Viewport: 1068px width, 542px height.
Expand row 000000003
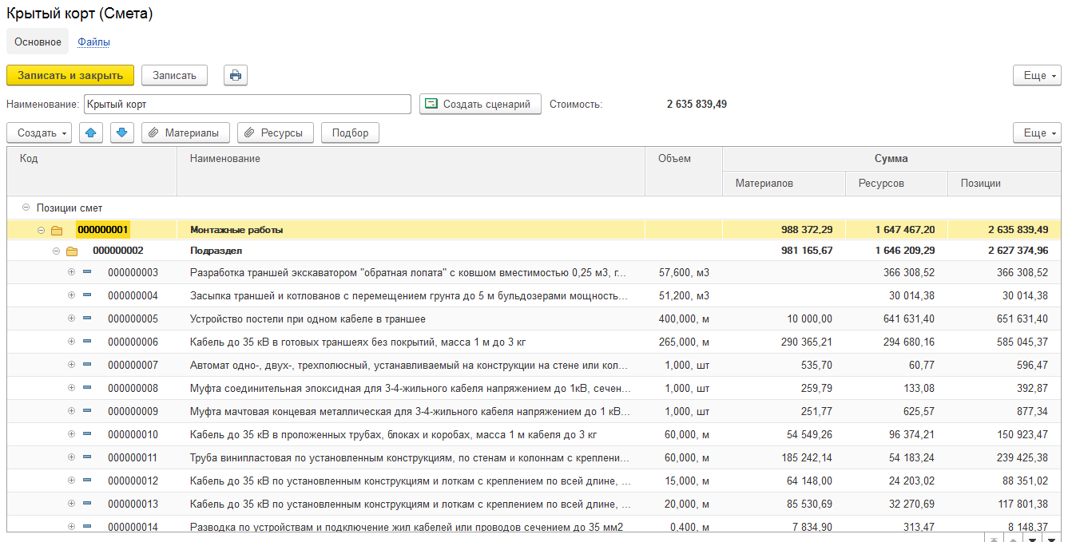71,272
